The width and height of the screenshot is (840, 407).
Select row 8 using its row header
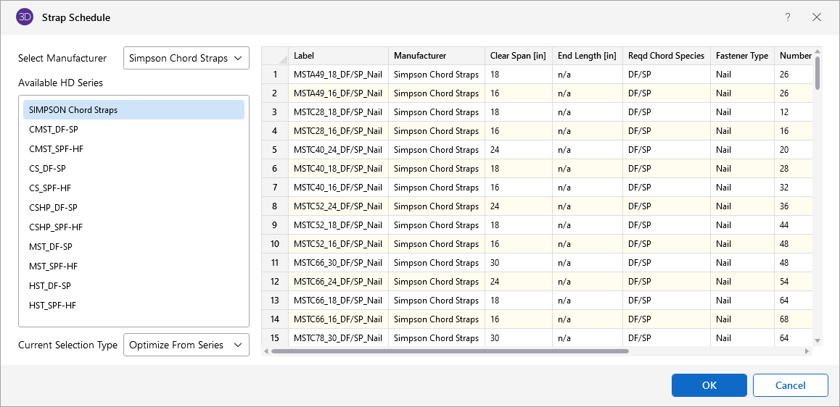(x=275, y=206)
